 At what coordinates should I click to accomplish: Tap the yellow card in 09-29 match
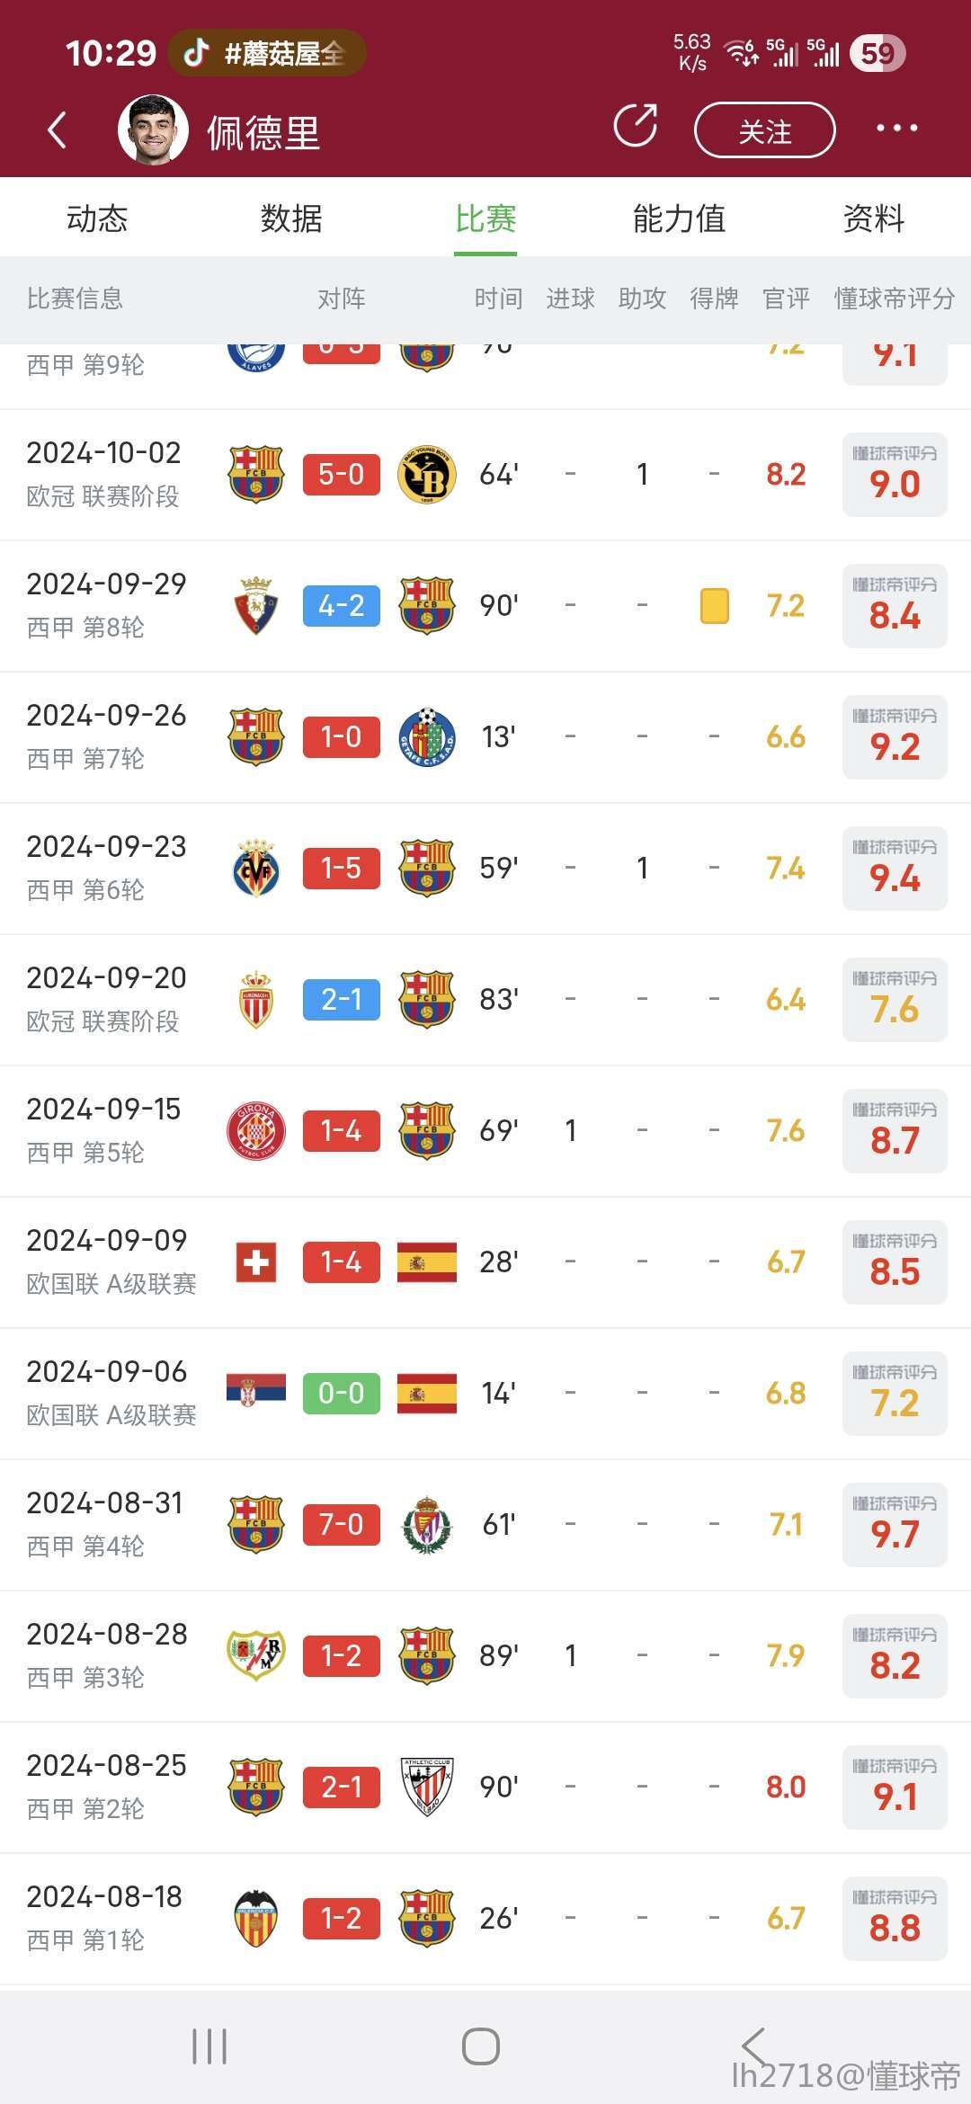(x=715, y=606)
